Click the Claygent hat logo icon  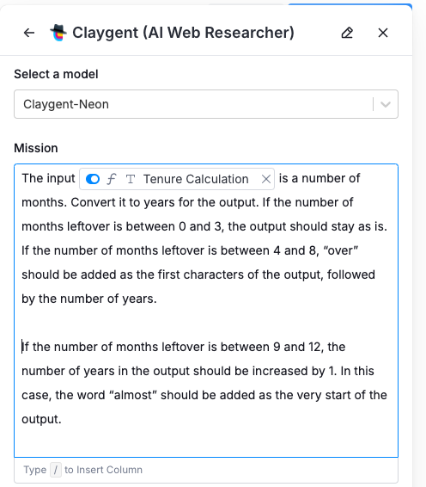tap(58, 33)
